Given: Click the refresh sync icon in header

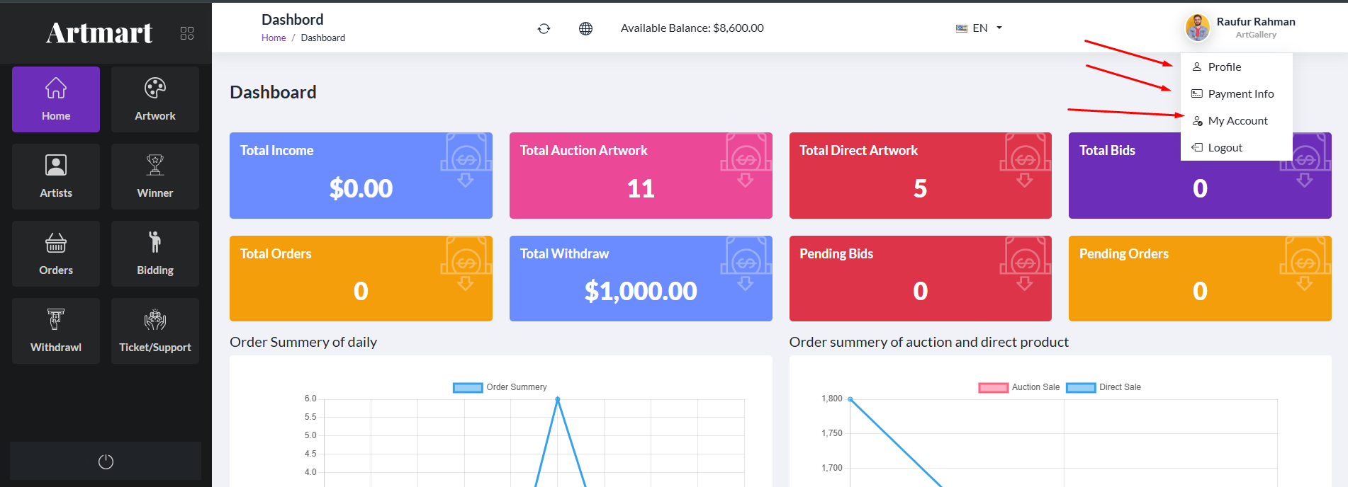Looking at the screenshot, I should (544, 28).
